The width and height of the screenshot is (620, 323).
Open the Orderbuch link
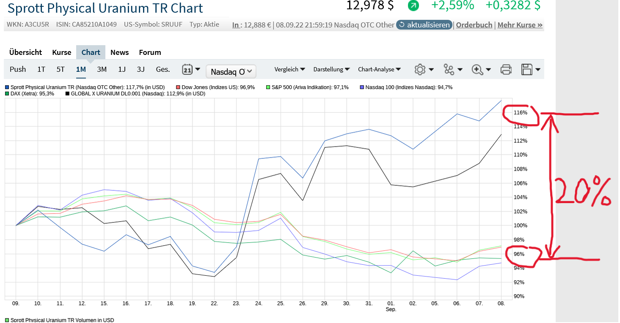474,25
